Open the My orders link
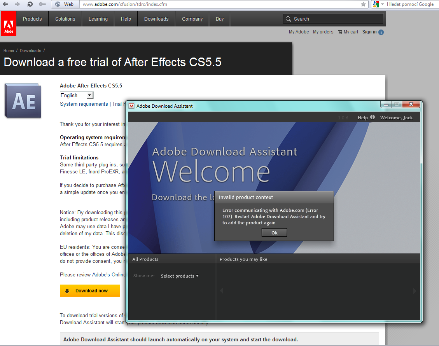This screenshot has height=346, width=439. 323,32
